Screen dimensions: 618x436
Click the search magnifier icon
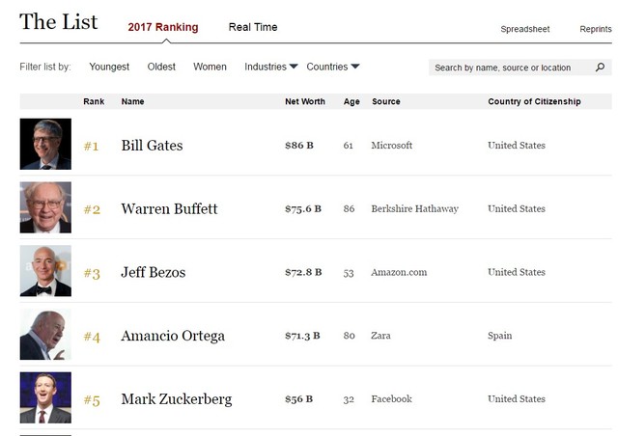click(600, 68)
